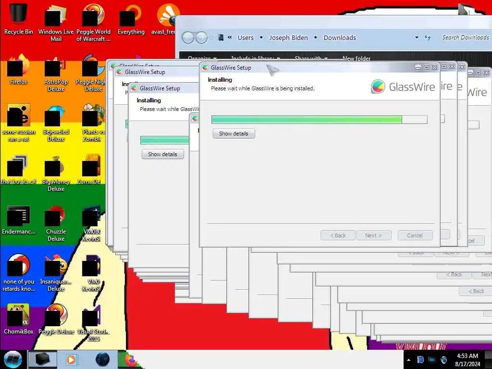Viewport: 492px width, 369px height.
Task: Open ChomikBox desktop icon
Action: (18, 320)
